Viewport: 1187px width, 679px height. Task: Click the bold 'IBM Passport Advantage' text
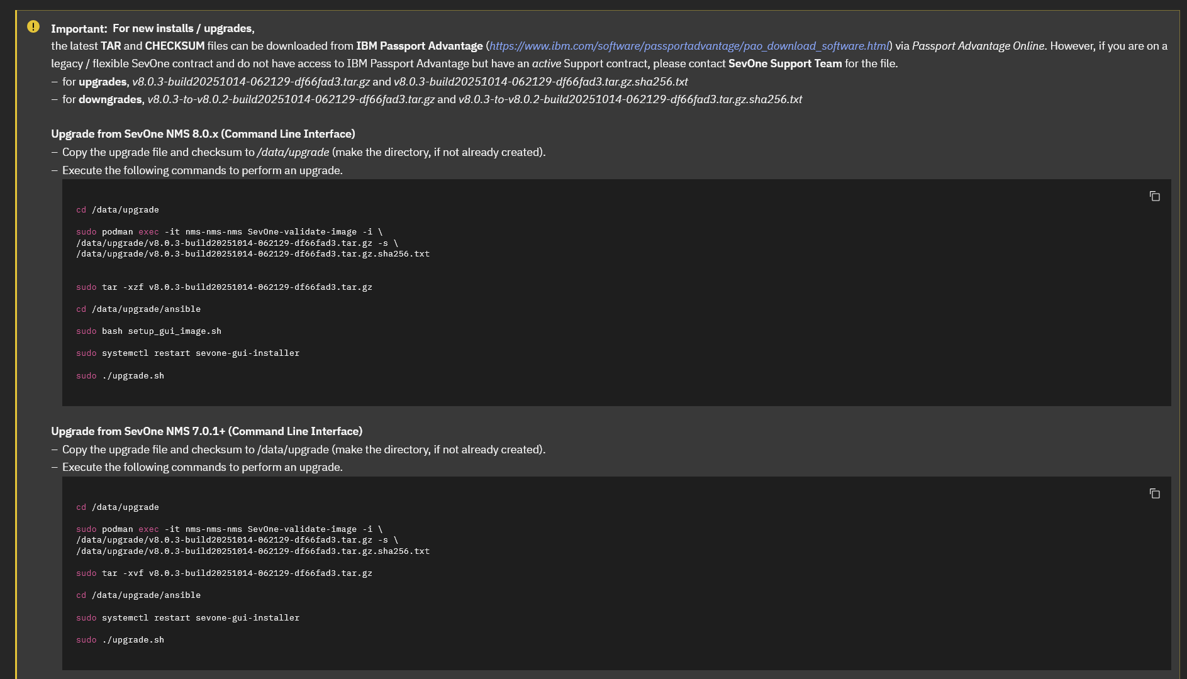pos(419,46)
